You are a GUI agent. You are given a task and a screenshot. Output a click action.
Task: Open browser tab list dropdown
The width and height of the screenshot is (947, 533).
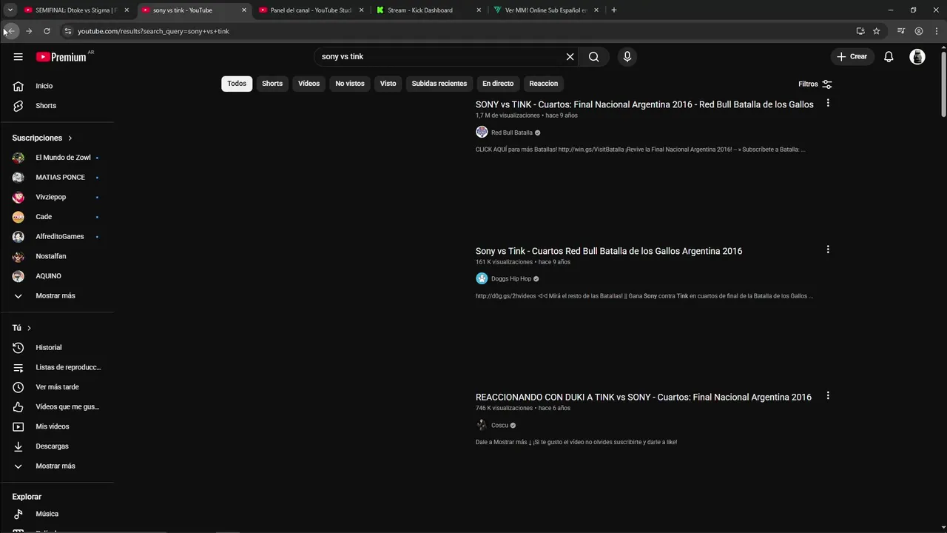10,10
